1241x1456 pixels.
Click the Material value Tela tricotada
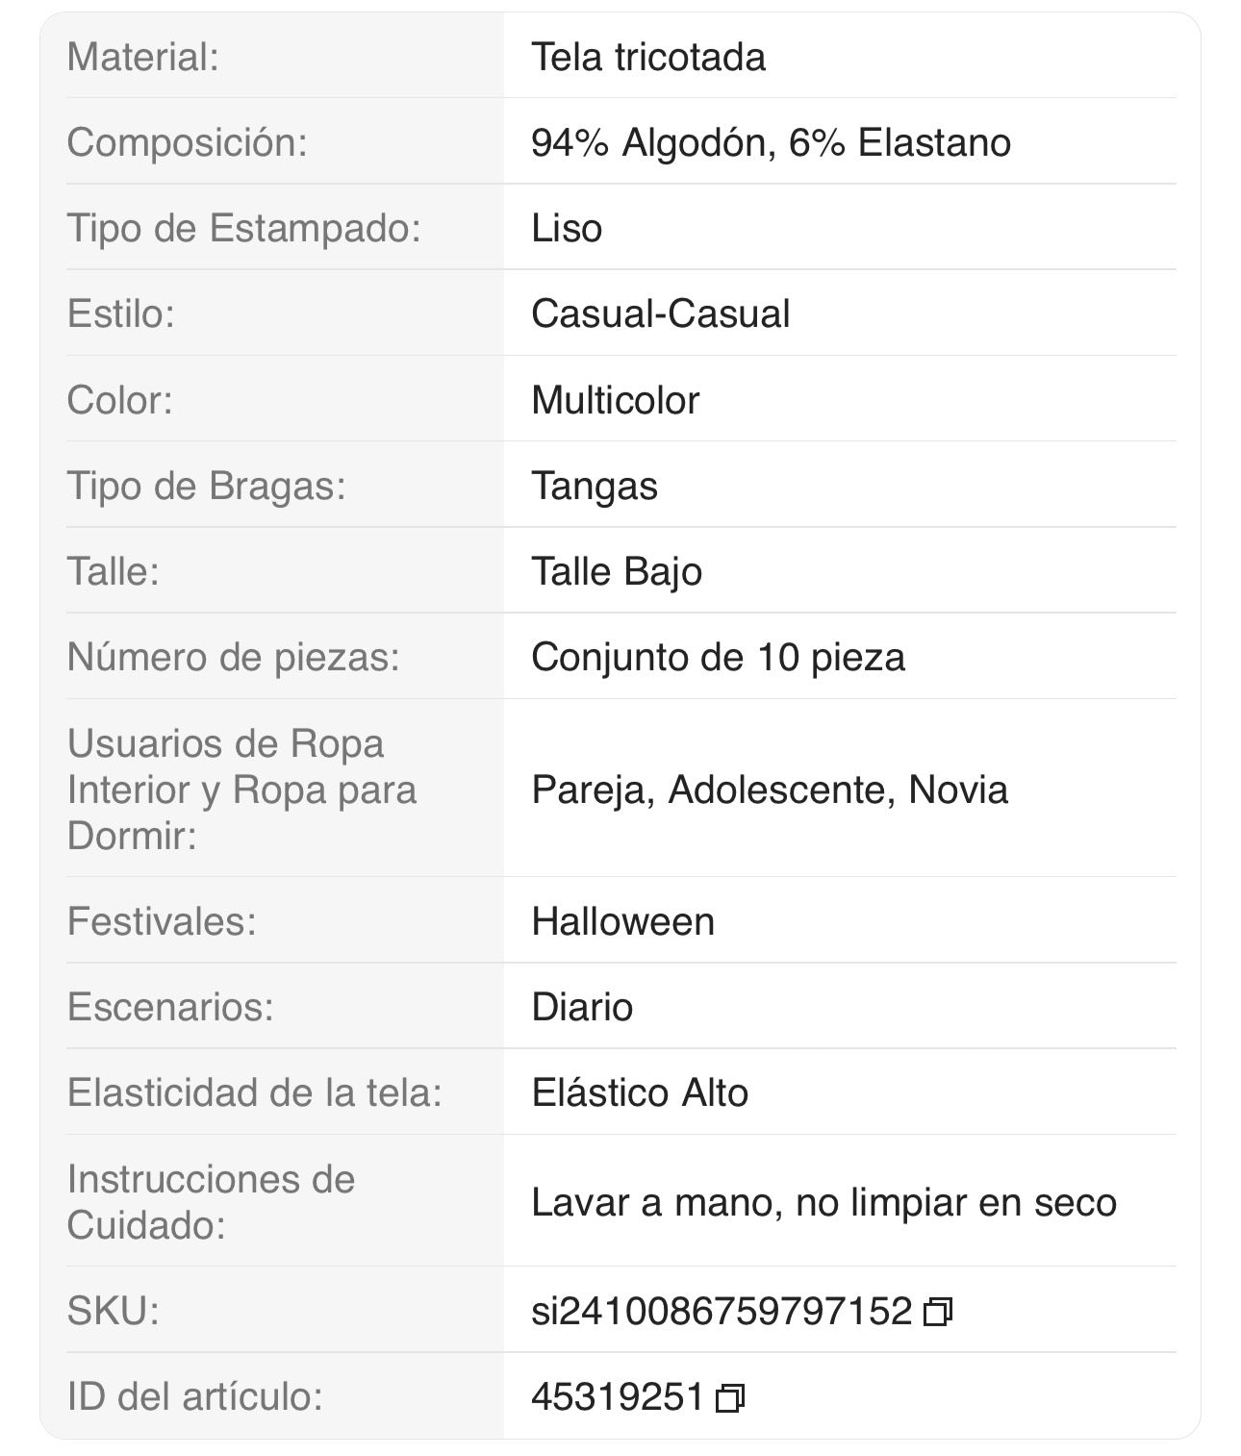tap(648, 57)
